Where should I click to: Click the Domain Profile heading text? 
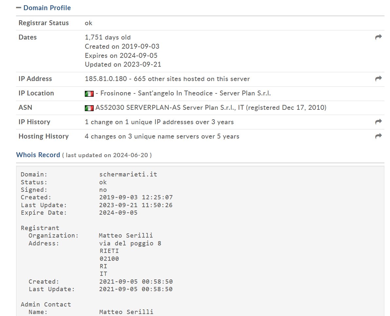coord(47,8)
